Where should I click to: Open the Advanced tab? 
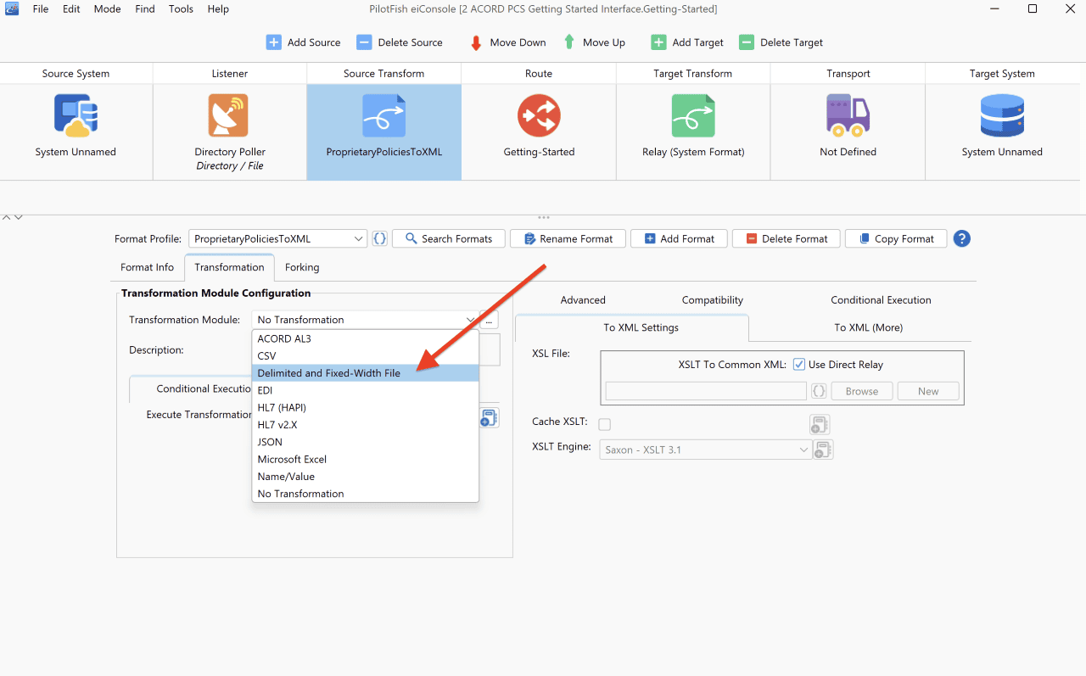(x=583, y=300)
